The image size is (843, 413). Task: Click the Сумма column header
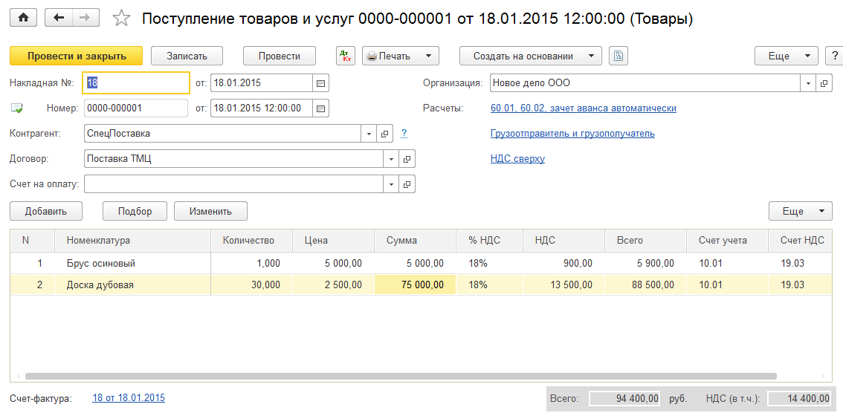[x=415, y=241]
